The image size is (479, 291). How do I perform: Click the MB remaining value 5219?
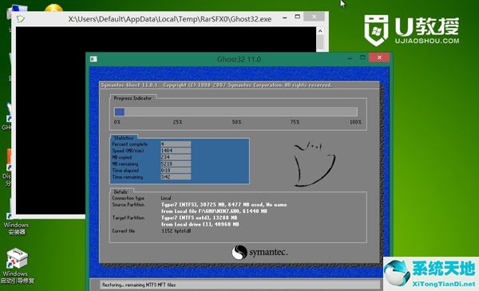pos(176,163)
